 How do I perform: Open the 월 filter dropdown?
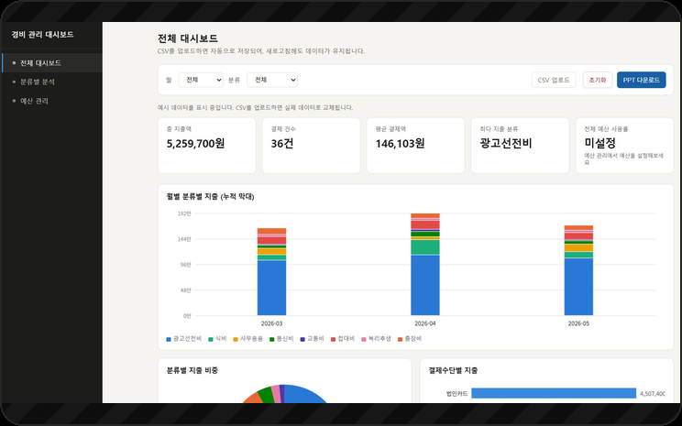(201, 80)
